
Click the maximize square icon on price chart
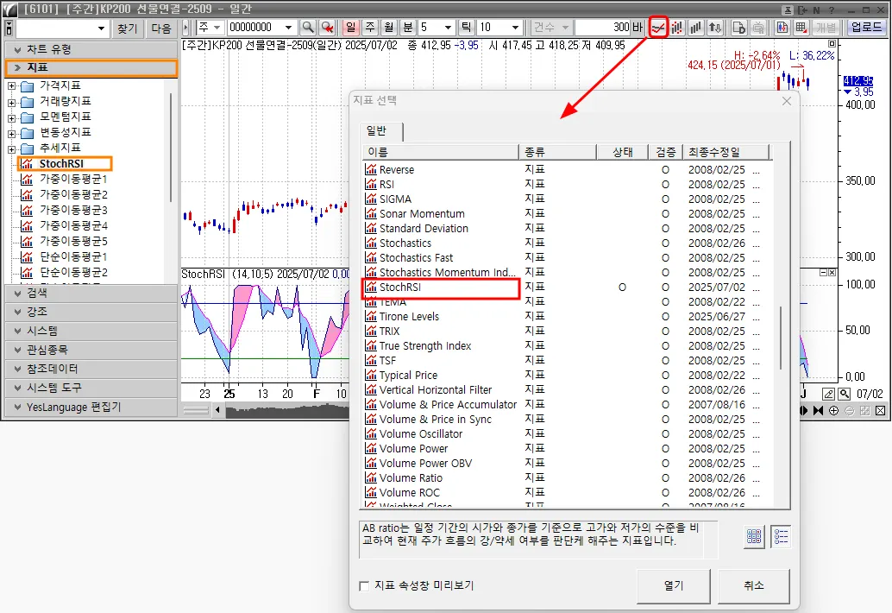click(x=832, y=43)
